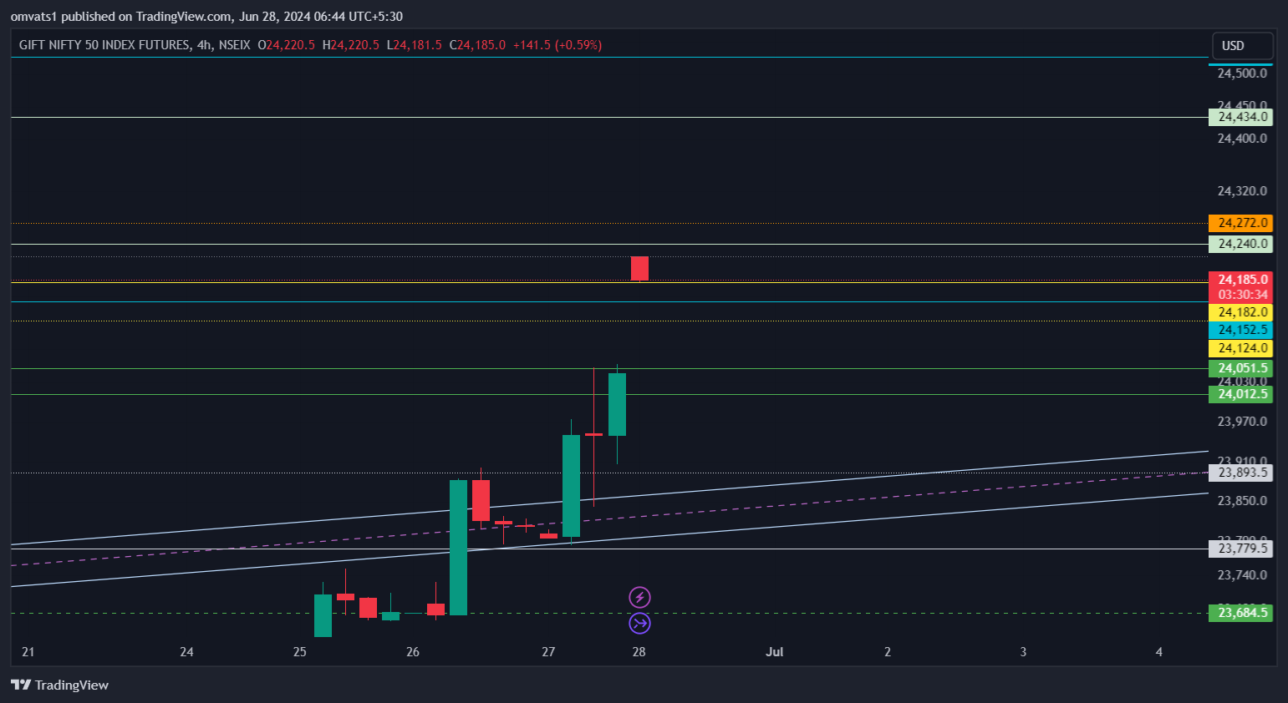Click the green 23,684.5 price label

pyautogui.click(x=1241, y=613)
